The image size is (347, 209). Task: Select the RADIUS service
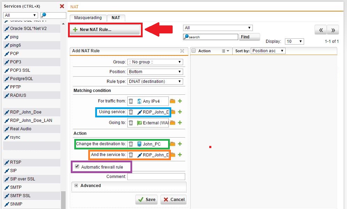point(32,95)
